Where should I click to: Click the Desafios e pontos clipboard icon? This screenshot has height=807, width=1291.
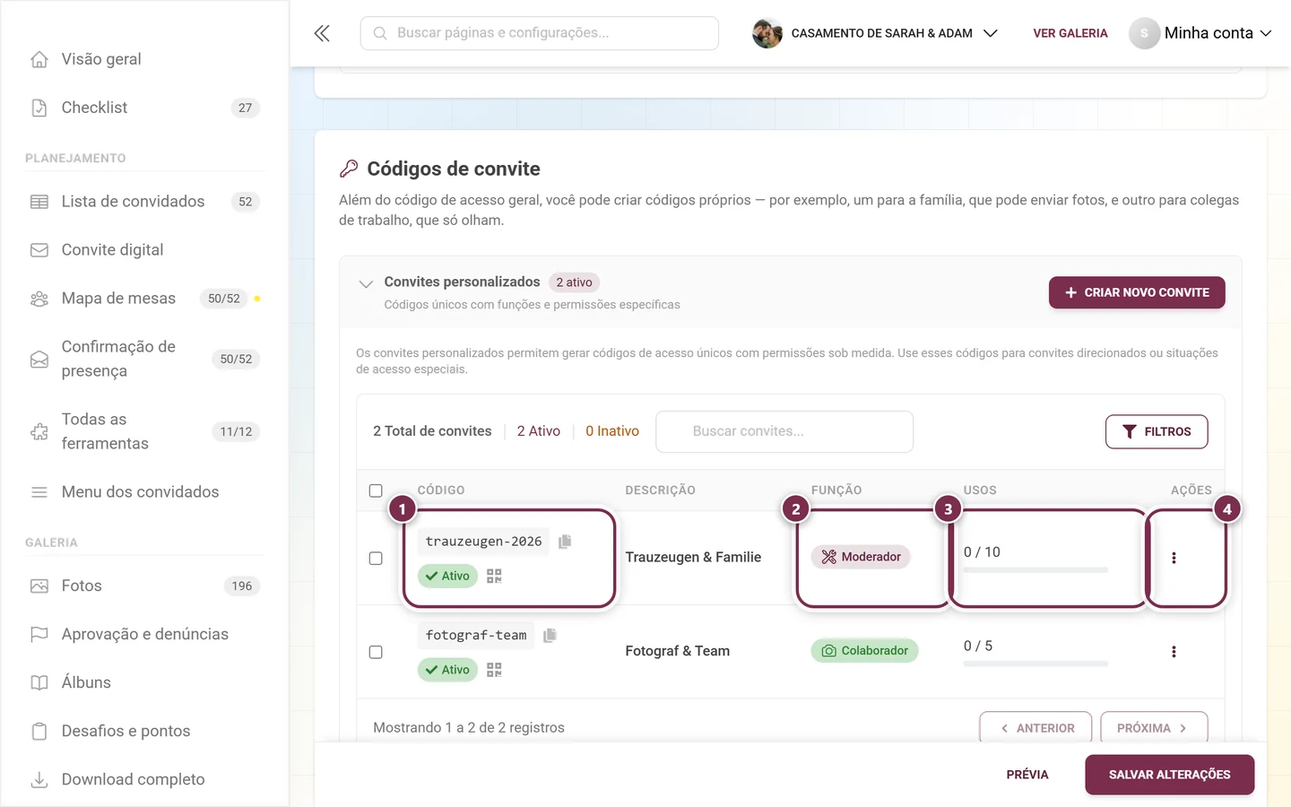(x=39, y=731)
